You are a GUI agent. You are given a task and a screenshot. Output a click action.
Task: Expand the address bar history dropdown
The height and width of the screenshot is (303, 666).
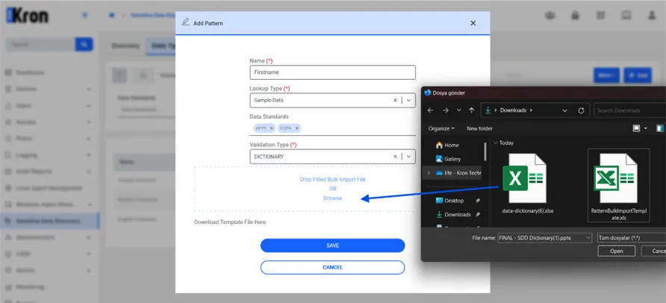coord(564,110)
